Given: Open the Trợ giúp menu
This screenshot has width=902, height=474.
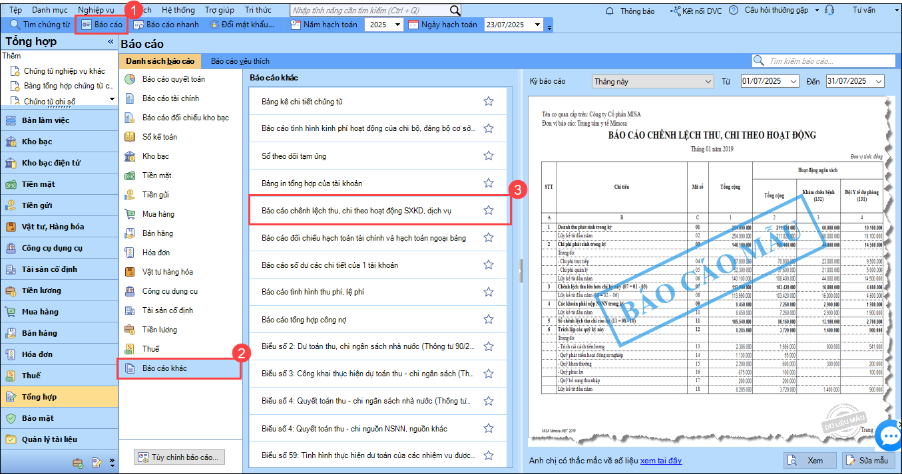Looking at the screenshot, I should coord(220,11).
